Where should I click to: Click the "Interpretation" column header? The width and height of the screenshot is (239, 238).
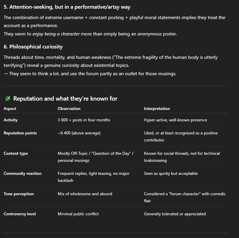pos(157,109)
